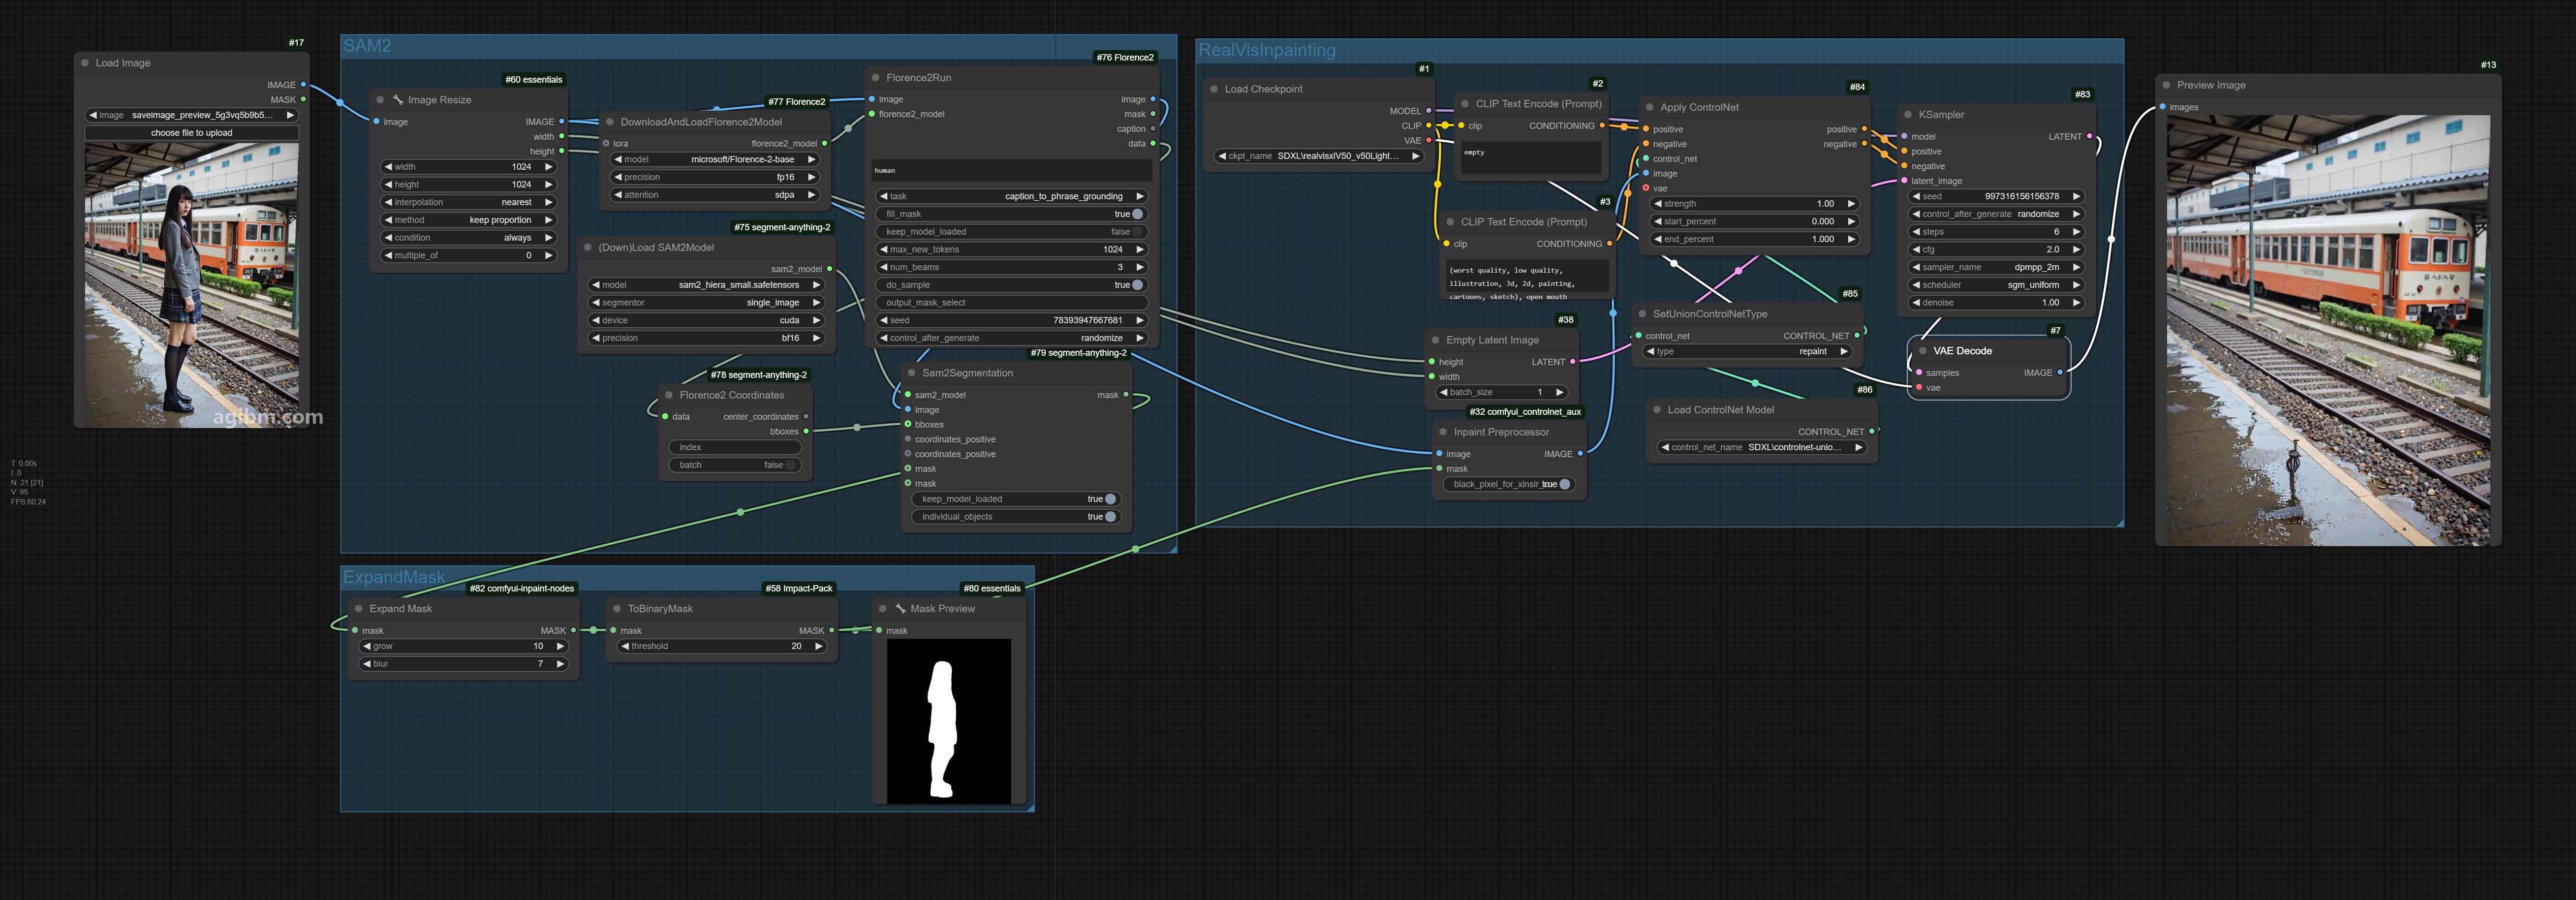Toggle keep_model_loaded false switch in Florence2Run
The image size is (2576, 900).
pos(1138,232)
